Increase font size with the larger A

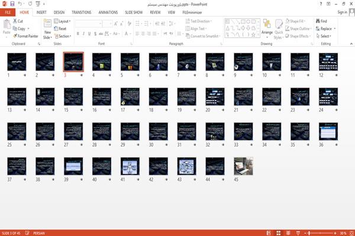pos(116,23)
